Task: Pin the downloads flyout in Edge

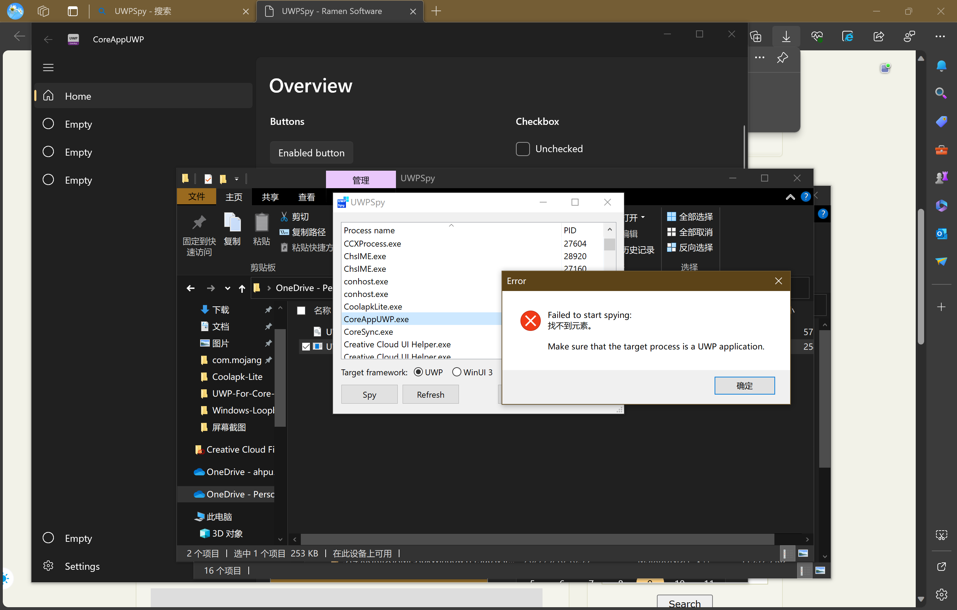Action: (782, 58)
